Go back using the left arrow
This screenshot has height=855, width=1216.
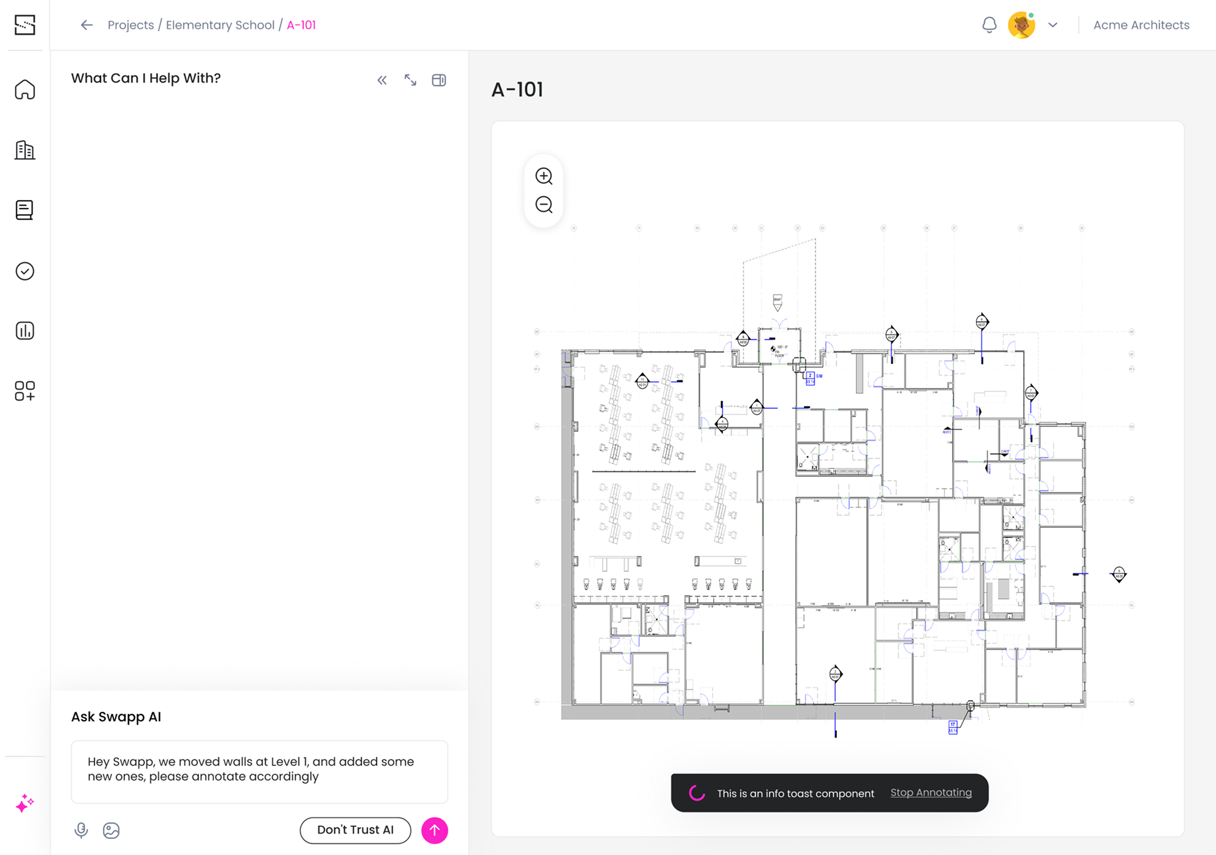pyautogui.click(x=87, y=25)
